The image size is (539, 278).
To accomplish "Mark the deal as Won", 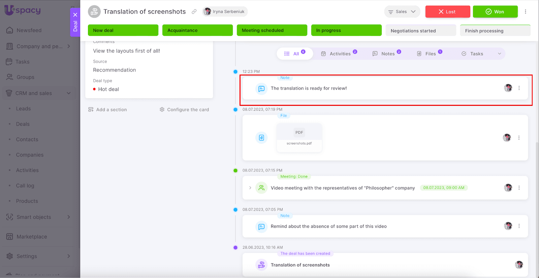I will coord(495,12).
